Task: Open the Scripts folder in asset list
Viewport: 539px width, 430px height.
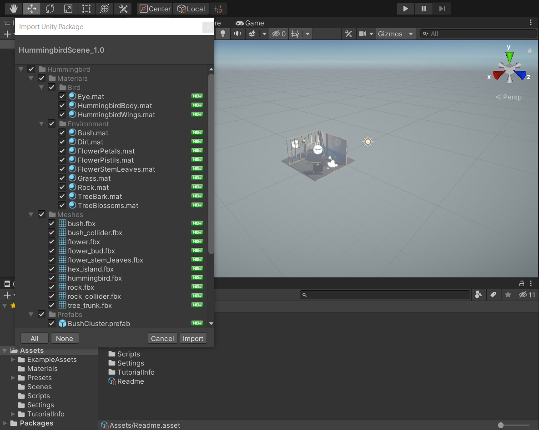Action: point(124,354)
